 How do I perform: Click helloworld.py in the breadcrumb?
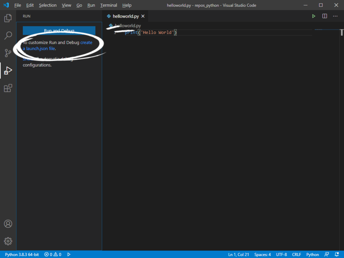128,26
